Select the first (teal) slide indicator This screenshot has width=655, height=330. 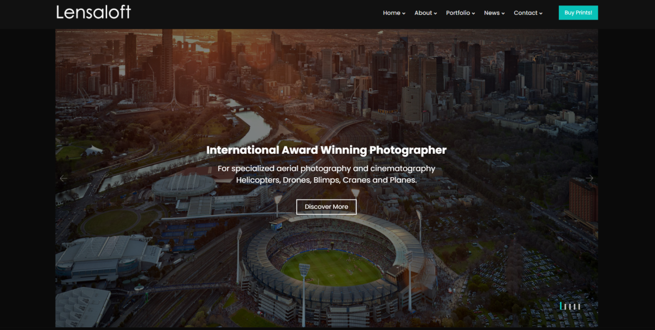(561, 306)
